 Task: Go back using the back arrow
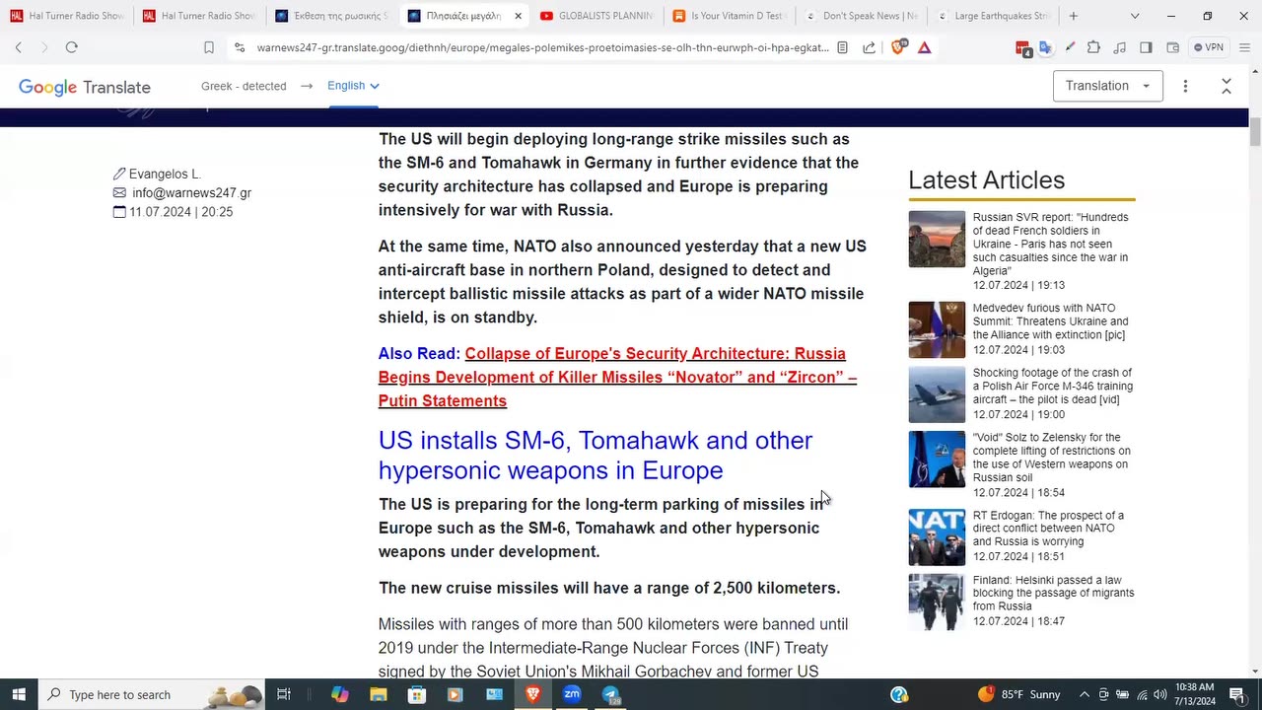coord(18,47)
